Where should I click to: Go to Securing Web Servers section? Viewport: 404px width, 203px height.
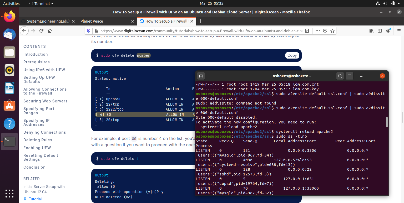click(46, 101)
